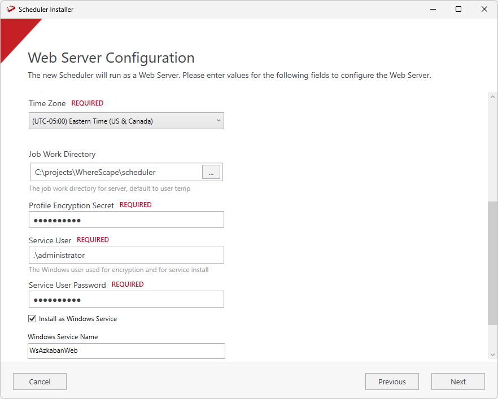
Task: Click the scrollbar down arrow
Action: tap(492, 354)
